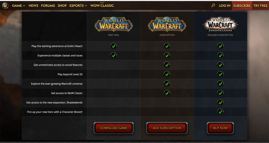Click Shadowlands checkmark for new expansion access
Viewport: 269px width, 143px height.
click(220, 102)
